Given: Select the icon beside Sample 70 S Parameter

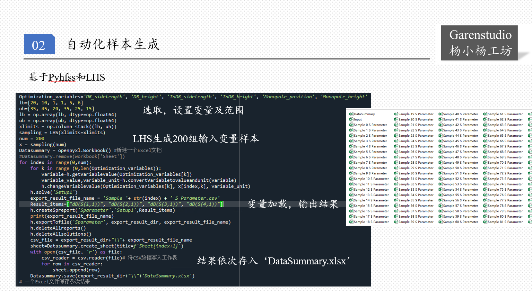Looking at the screenshot, I should [x=485, y=163].
